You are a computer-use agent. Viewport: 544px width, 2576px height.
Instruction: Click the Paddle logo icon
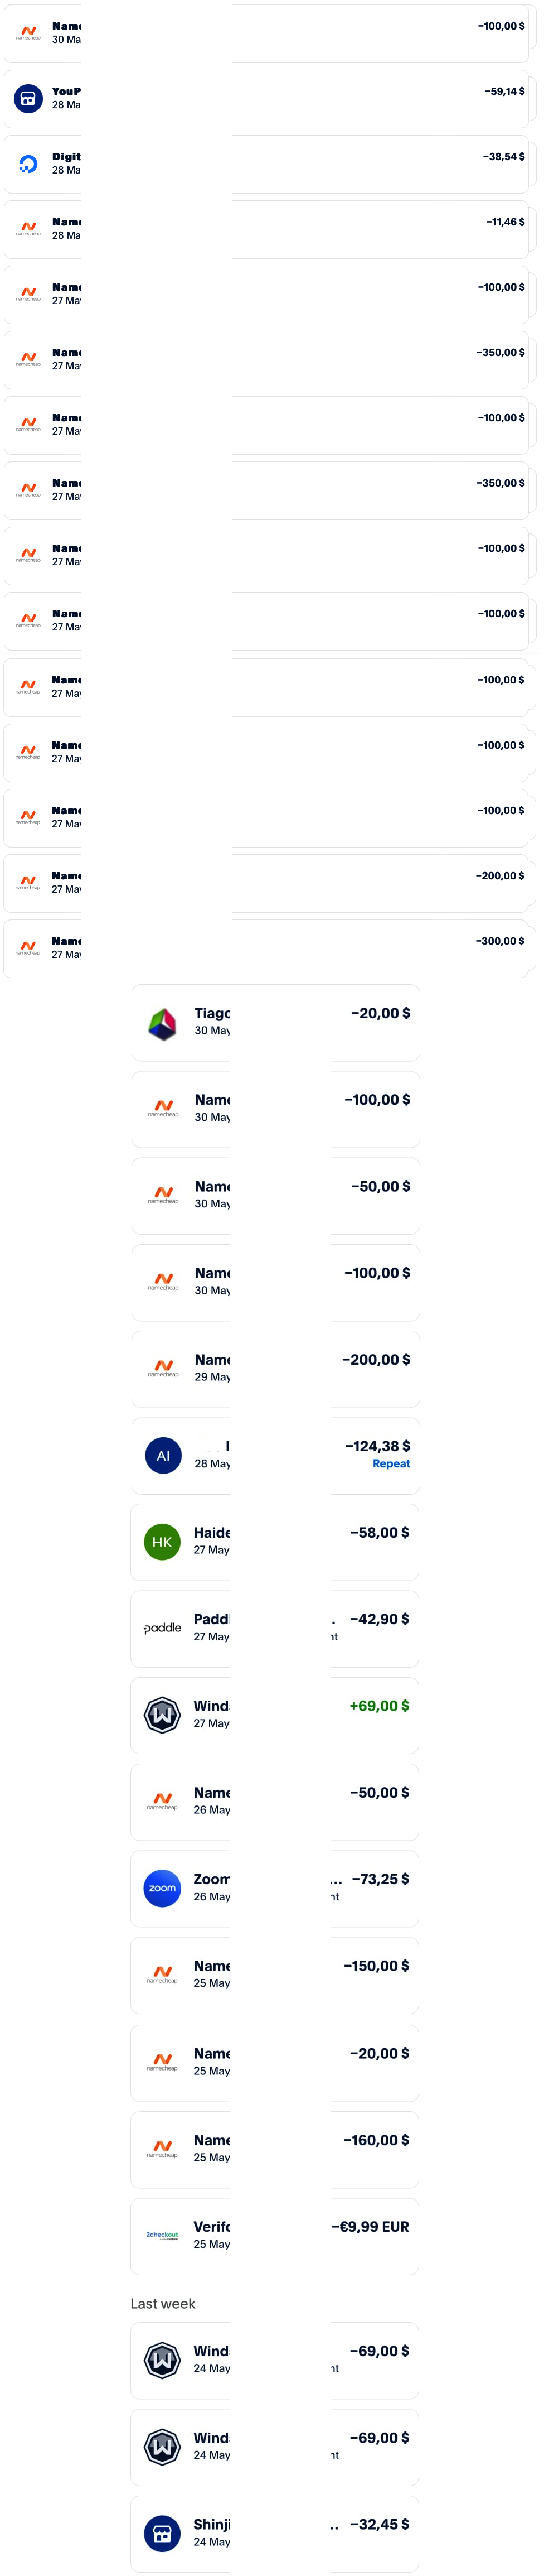click(x=163, y=1628)
